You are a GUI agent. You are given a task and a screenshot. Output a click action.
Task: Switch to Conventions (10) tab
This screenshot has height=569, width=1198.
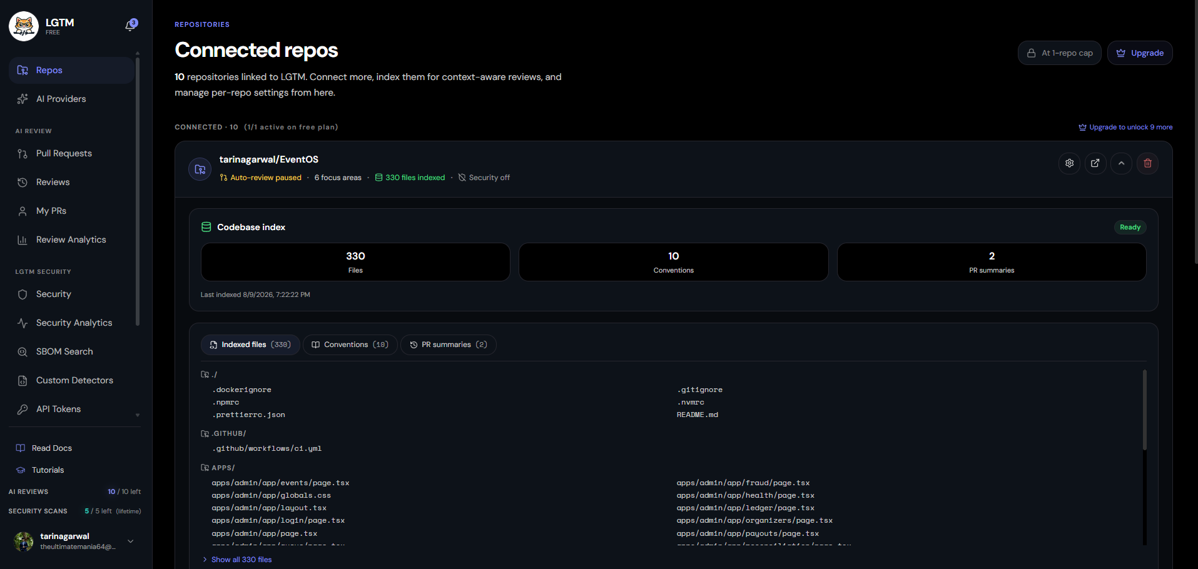(x=350, y=345)
